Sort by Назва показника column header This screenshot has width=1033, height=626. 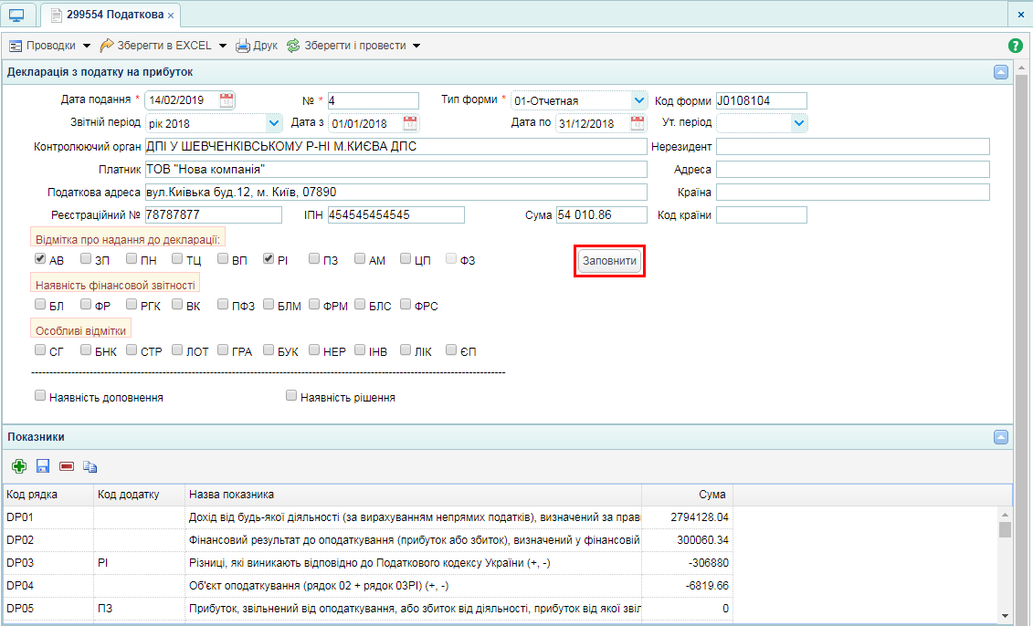click(413, 495)
